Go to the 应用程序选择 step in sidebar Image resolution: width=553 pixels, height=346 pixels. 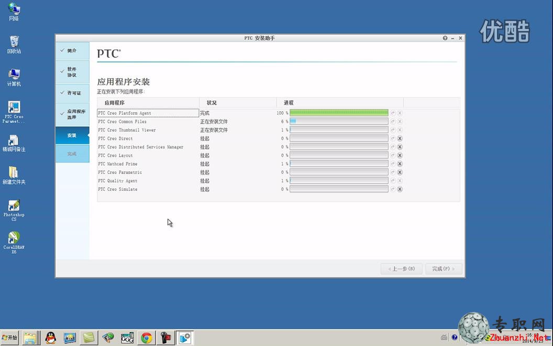(x=72, y=114)
